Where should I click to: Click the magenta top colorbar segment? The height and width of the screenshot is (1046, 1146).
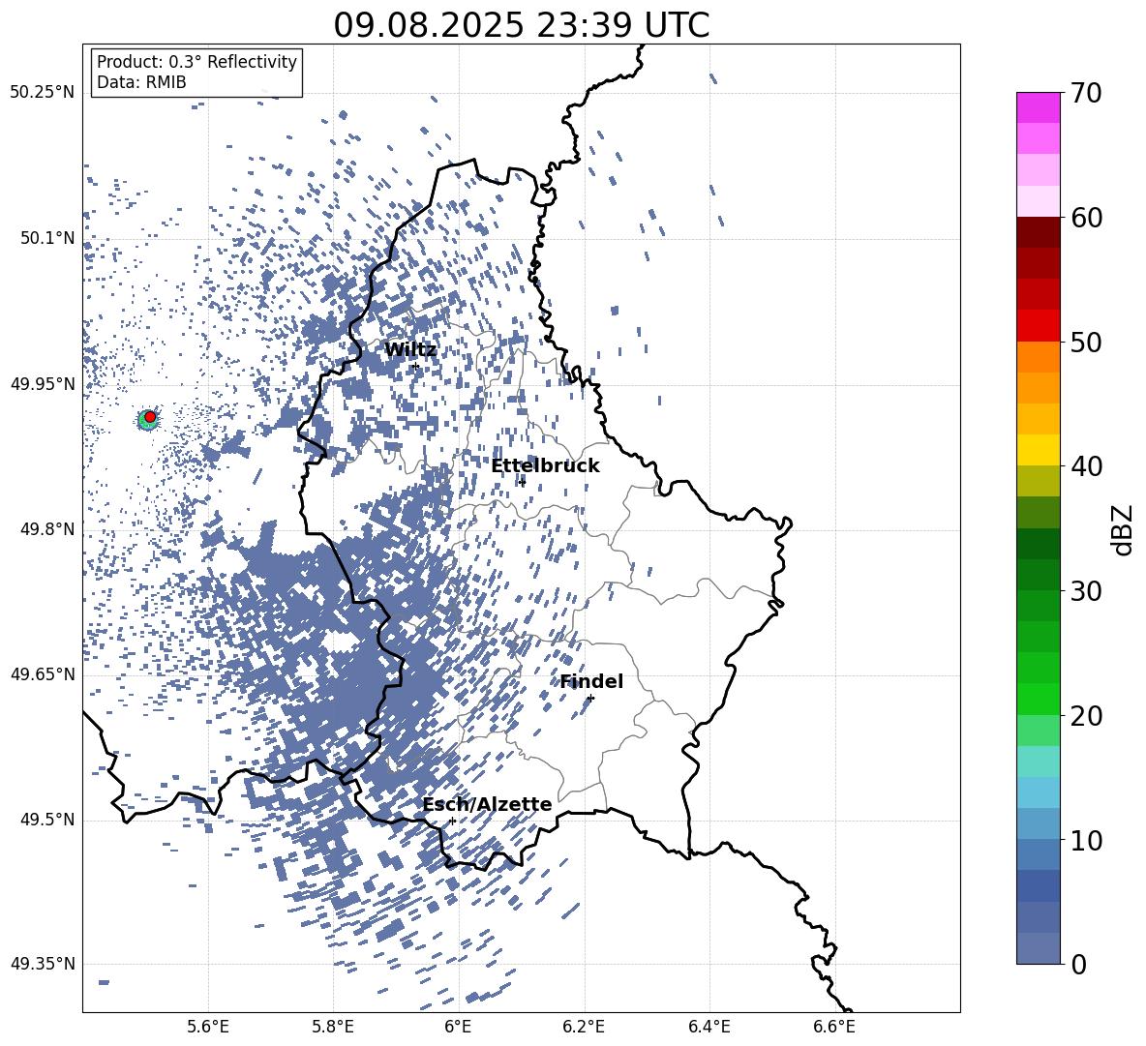coord(1039,107)
